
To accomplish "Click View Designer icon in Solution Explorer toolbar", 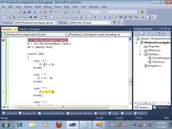I will pyautogui.click(x=158, y=34).
